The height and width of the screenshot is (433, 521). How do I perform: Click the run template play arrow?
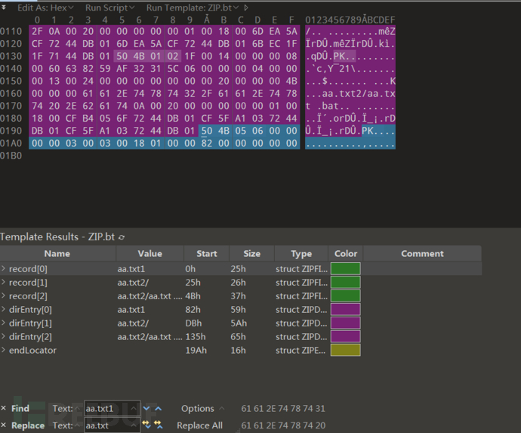click(245, 7)
